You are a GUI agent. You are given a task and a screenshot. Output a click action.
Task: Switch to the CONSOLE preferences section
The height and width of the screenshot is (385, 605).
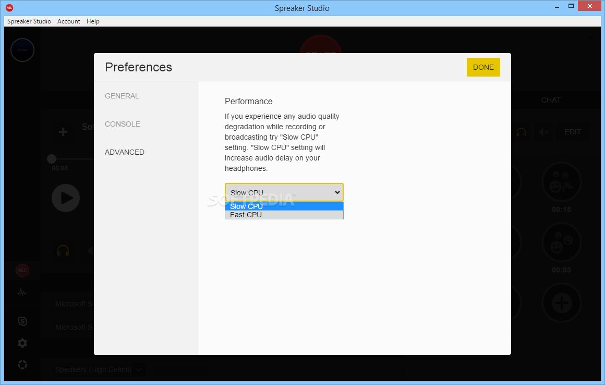(123, 124)
